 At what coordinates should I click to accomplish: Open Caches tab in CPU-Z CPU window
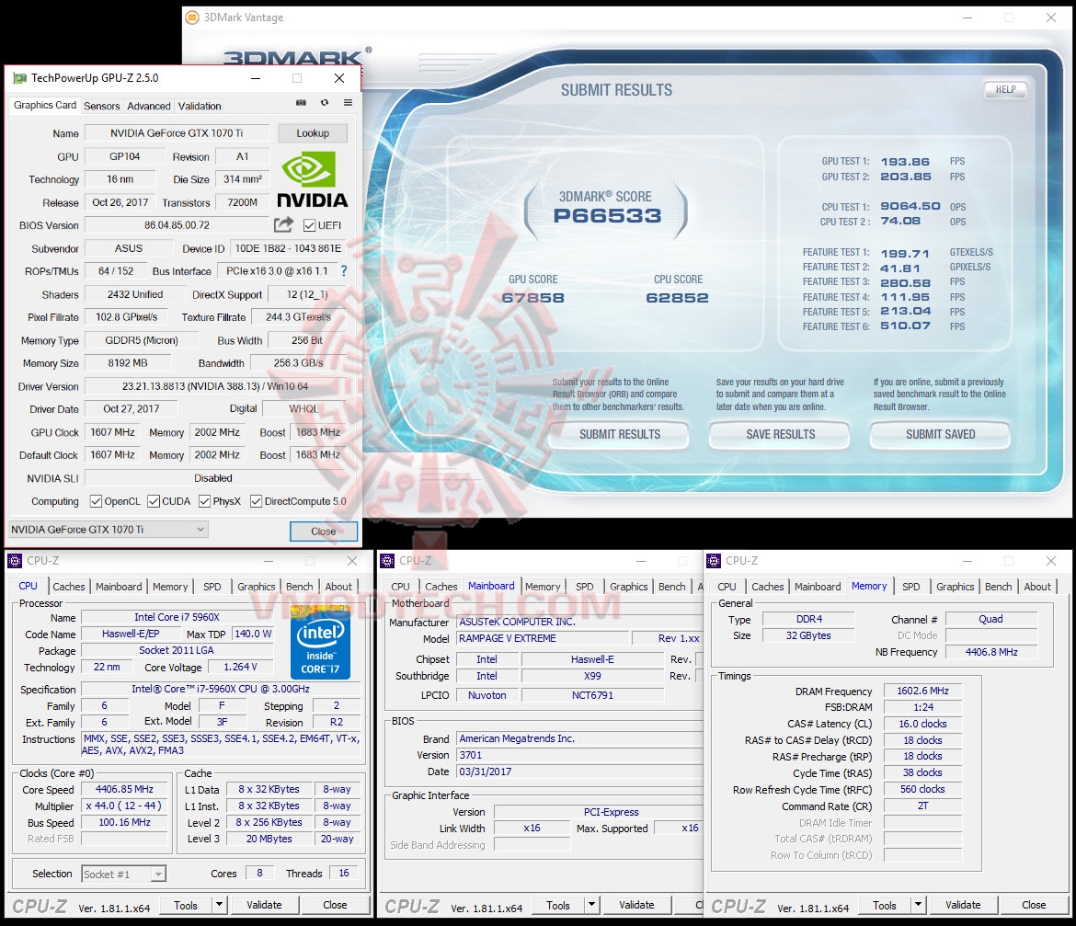point(69,587)
